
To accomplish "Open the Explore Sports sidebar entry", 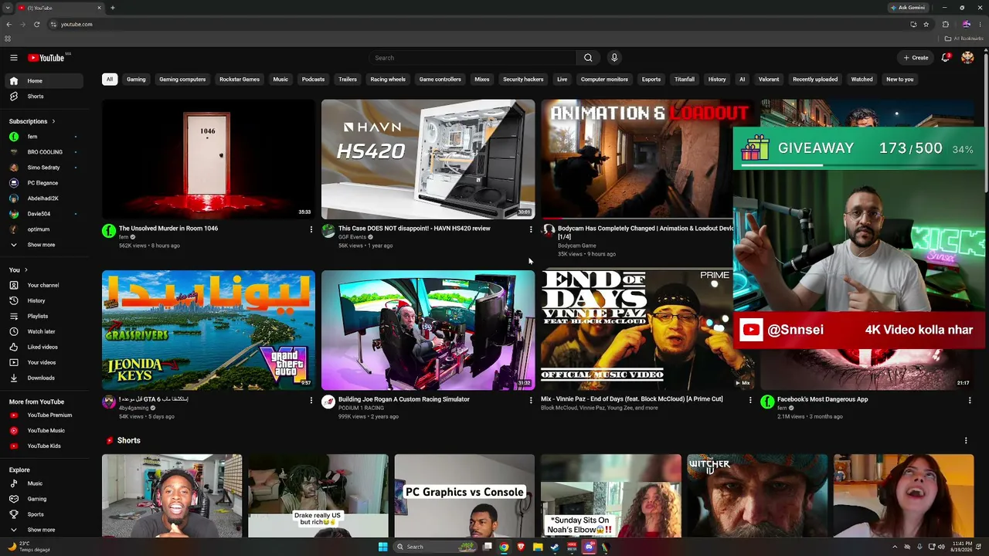I will pyautogui.click(x=44, y=514).
